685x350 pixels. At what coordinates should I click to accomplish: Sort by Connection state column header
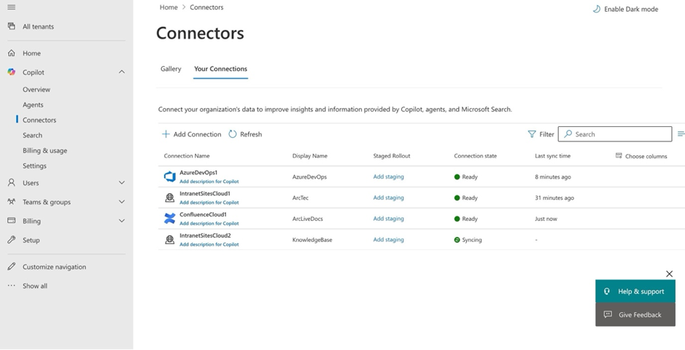[475, 156]
